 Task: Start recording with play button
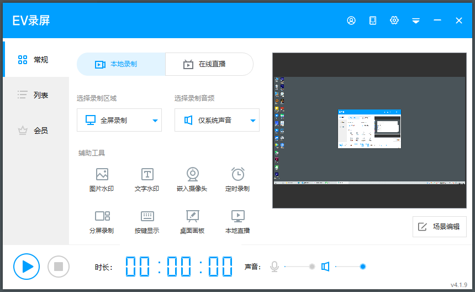pos(27,267)
